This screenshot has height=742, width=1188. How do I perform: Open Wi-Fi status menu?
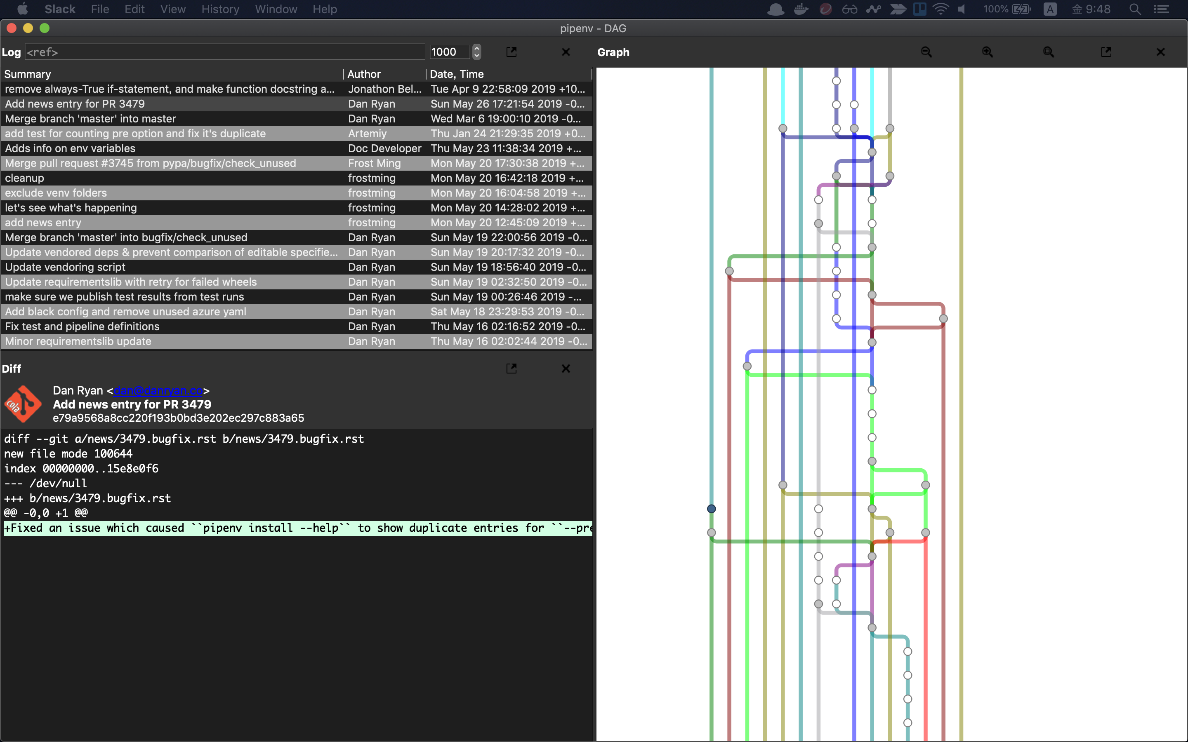pyautogui.click(x=940, y=9)
